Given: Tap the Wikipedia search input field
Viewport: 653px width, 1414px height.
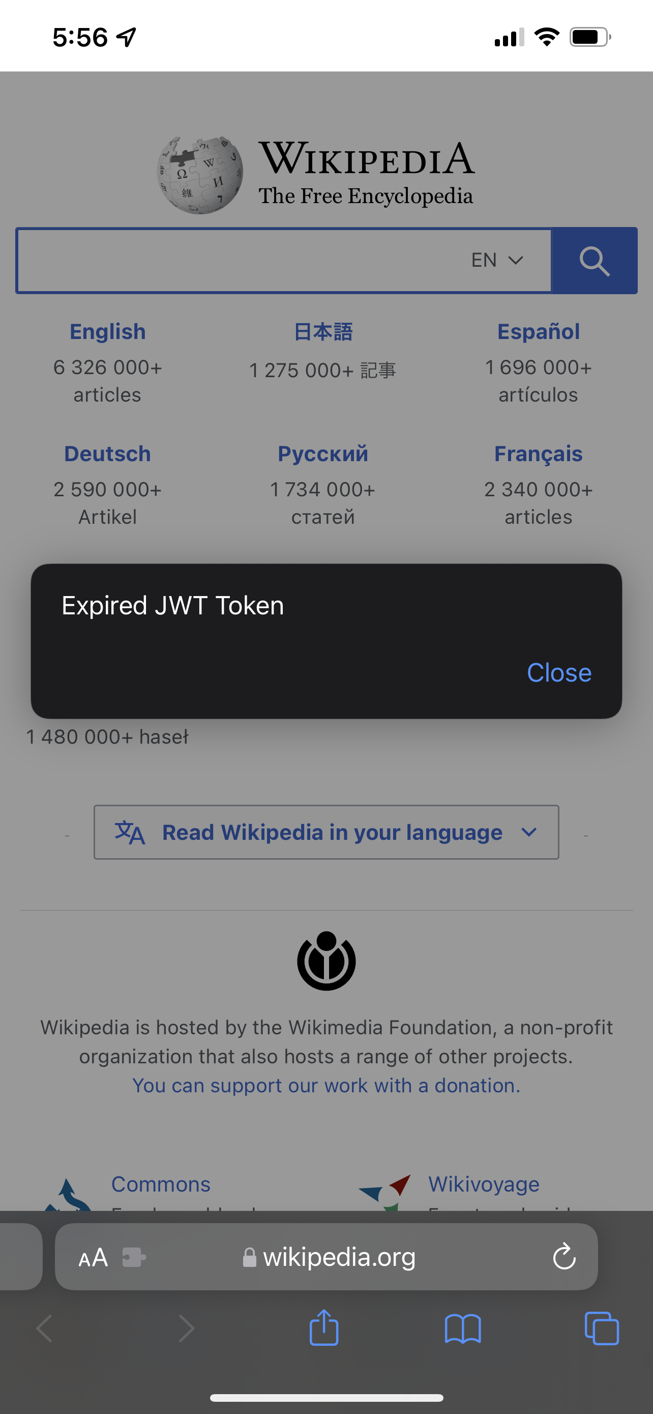Looking at the screenshot, I should (236, 261).
